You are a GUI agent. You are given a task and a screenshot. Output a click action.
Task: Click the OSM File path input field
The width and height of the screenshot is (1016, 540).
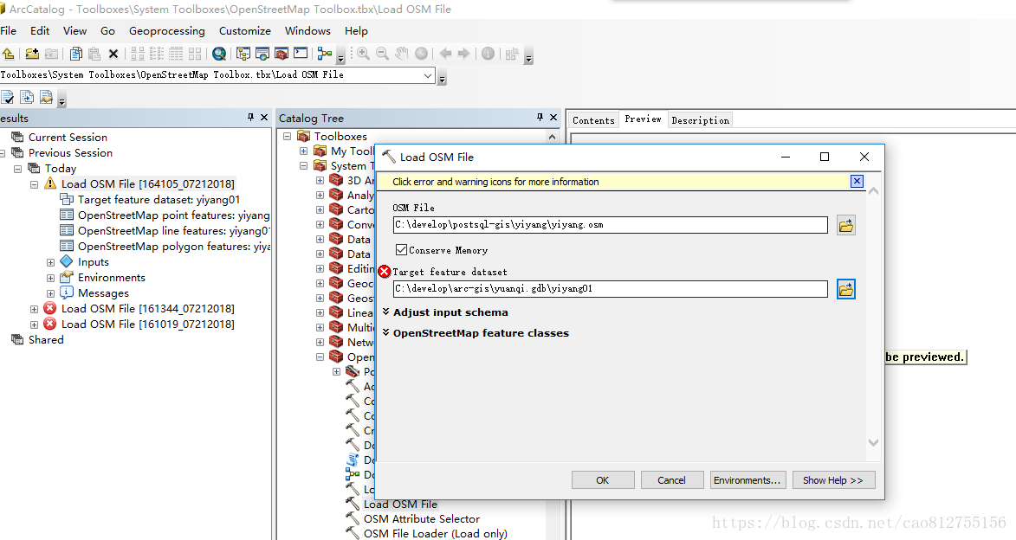click(x=611, y=225)
